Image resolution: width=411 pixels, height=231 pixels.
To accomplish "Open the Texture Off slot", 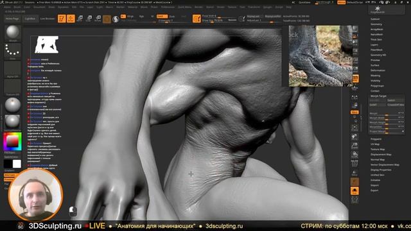I will tap(12, 87).
